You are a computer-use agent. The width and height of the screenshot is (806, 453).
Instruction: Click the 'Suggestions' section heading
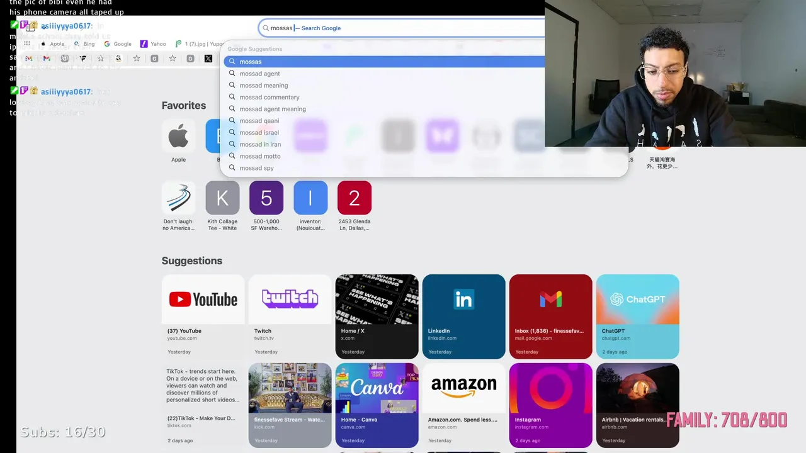192,260
